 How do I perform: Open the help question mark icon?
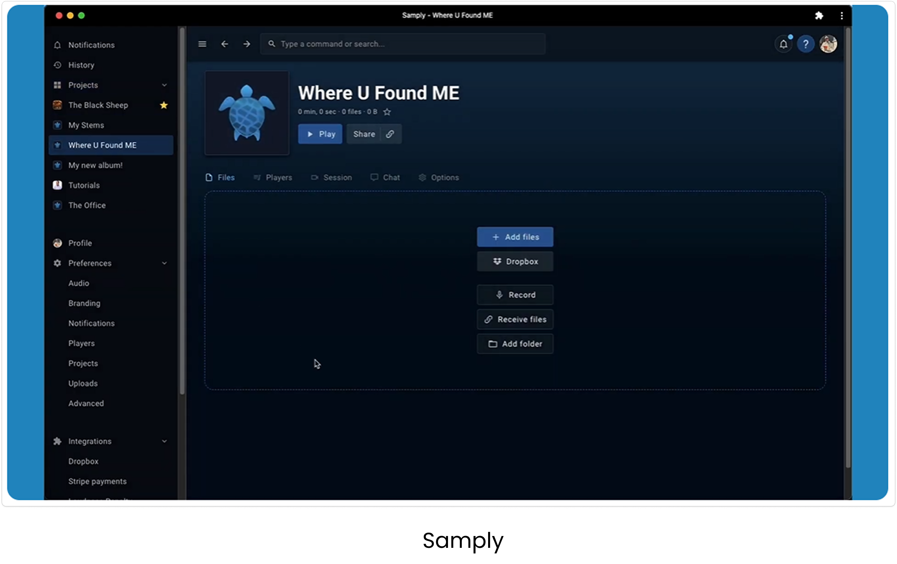806,44
